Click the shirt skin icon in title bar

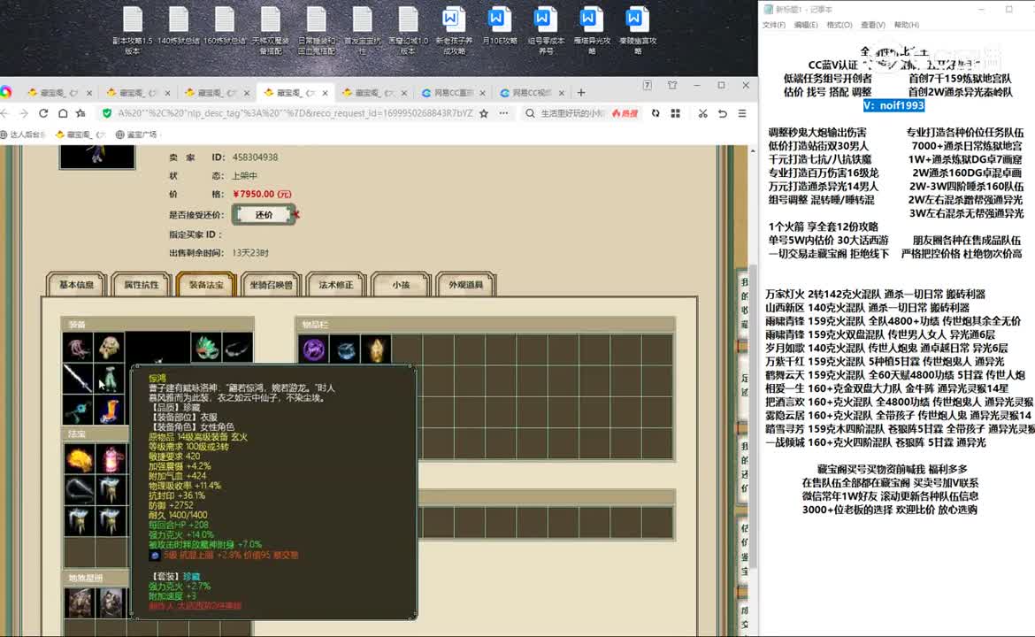[x=672, y=85]
